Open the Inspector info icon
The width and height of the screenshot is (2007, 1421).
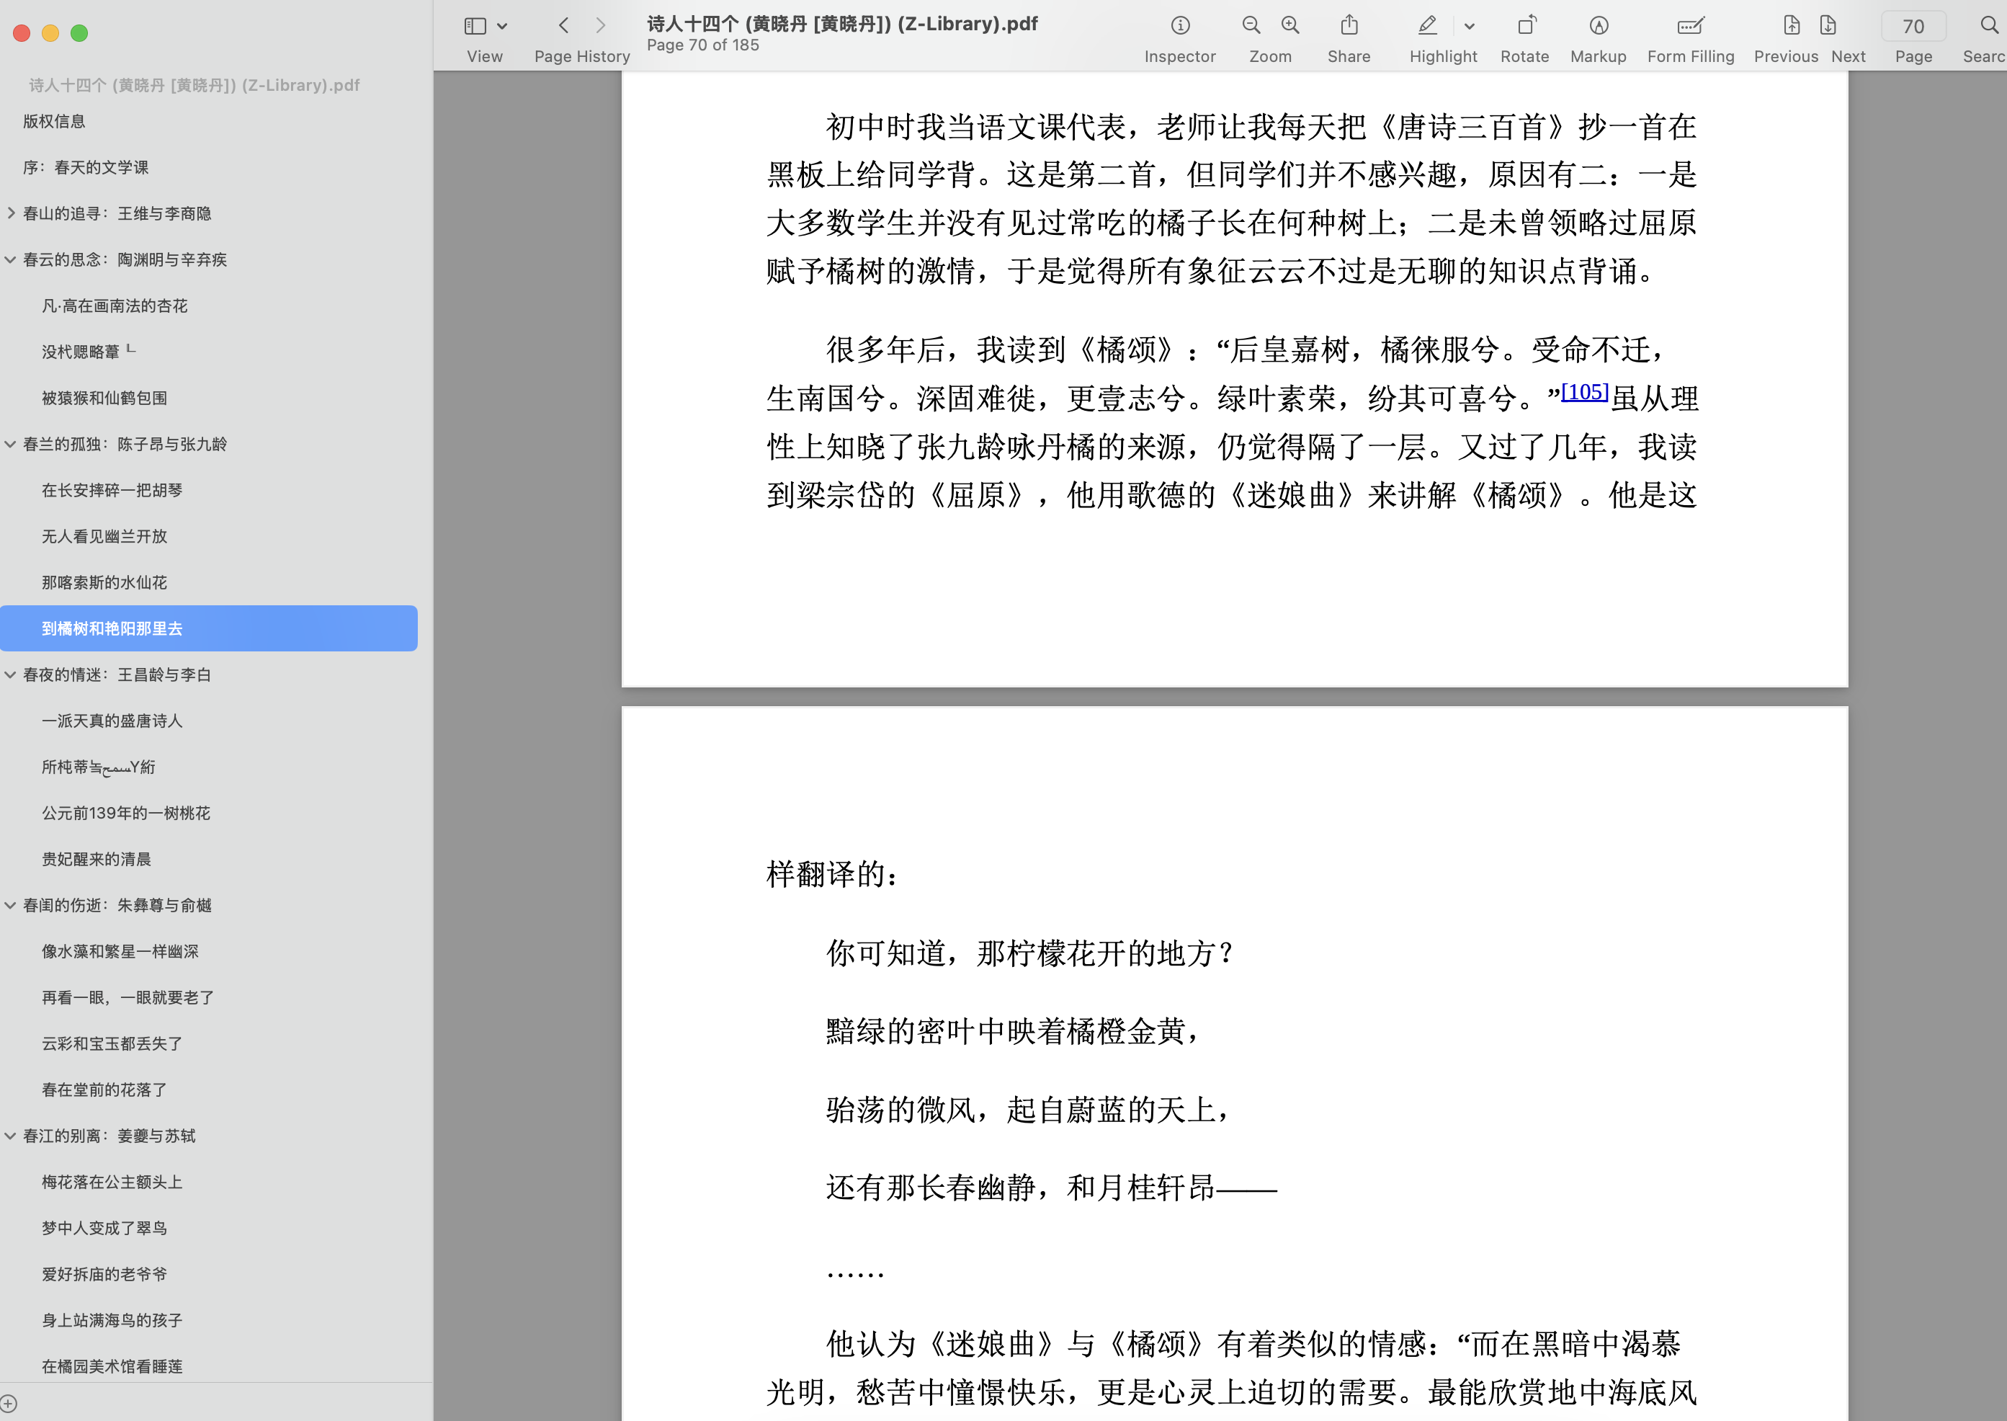1180,26
